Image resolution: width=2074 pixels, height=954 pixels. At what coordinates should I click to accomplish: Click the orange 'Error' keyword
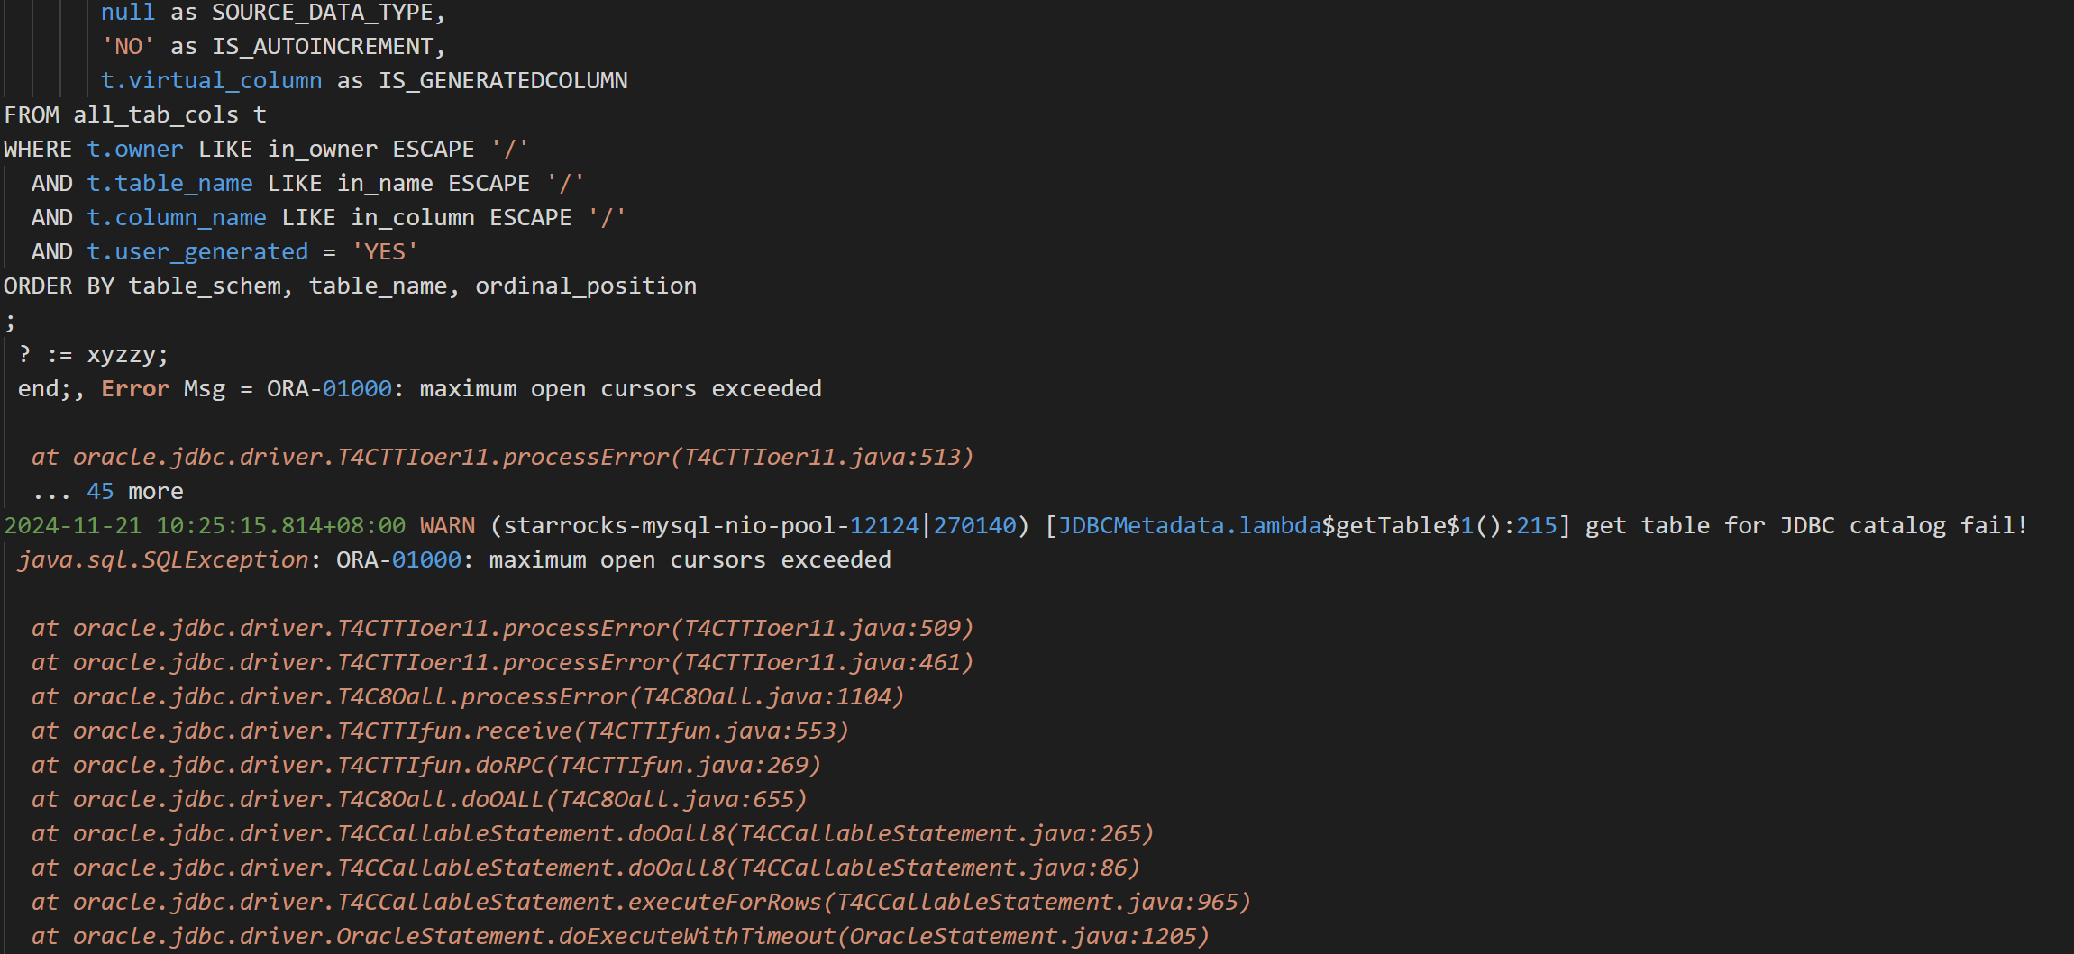pyautogui.click(x=135, y=389)
